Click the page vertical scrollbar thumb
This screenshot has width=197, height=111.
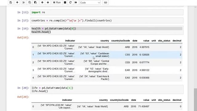[x=195, y=99]
